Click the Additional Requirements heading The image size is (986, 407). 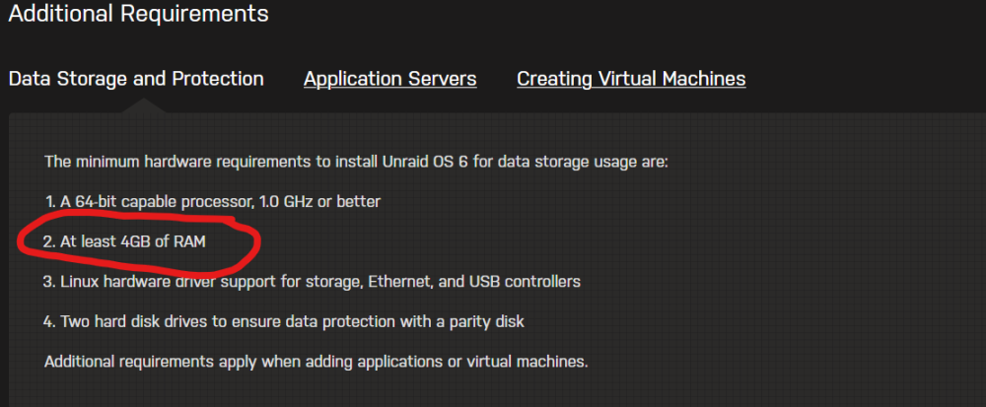(138, 13)
